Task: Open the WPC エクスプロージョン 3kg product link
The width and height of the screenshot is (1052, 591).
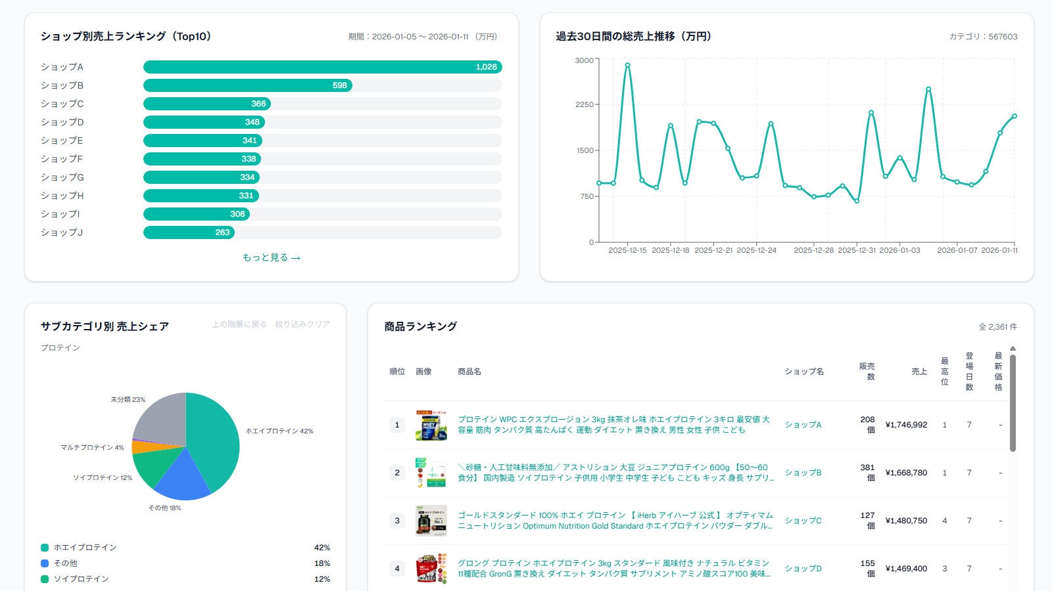Action: pos(613,425)
